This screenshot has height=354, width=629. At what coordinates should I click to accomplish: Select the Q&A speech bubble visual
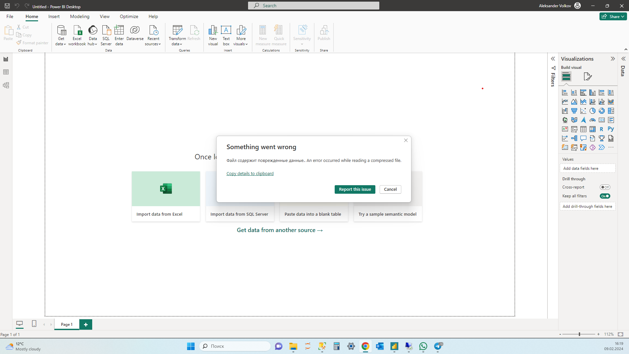(x=583, y=138)
